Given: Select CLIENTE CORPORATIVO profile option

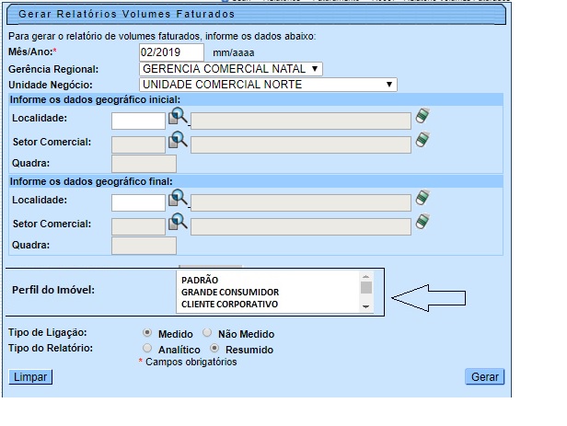Looking at the screenshot, I should pos(229,305).
